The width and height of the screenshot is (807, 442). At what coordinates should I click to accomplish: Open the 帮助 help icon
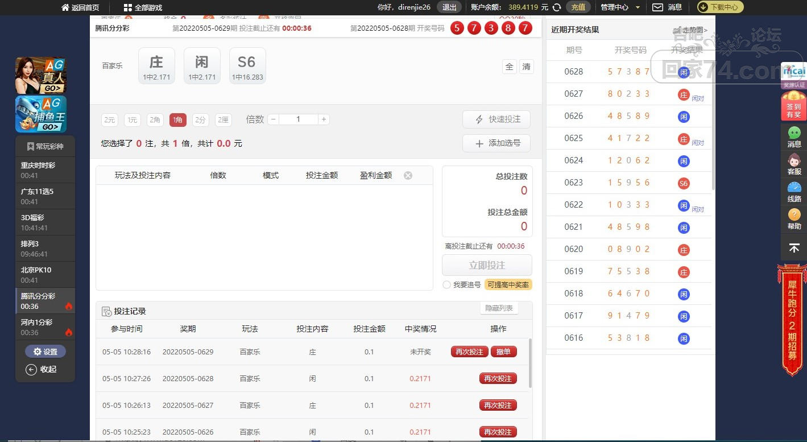pyautogui.click(x=794, y=218)
